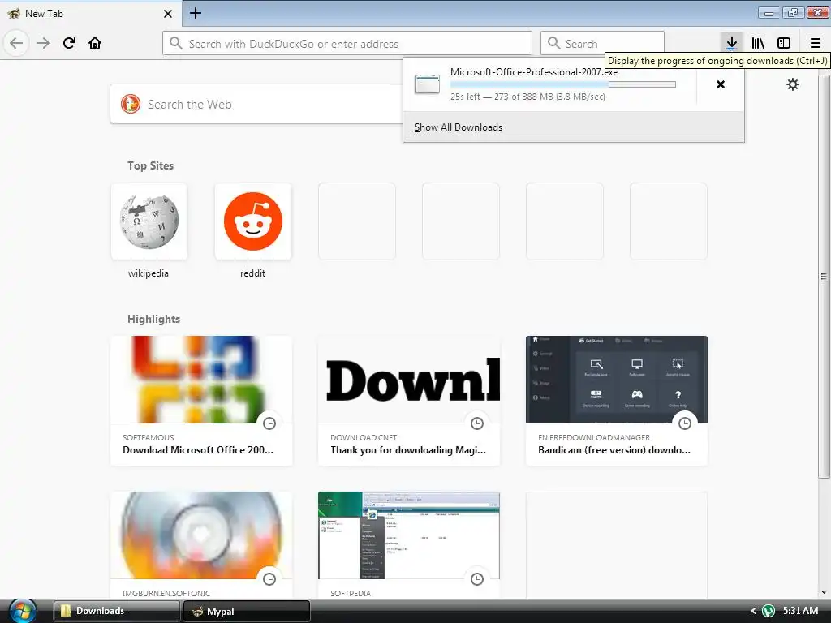Open a new tab with plus button
This screenshot has width=831, height=623.
[x=196, y=13]
